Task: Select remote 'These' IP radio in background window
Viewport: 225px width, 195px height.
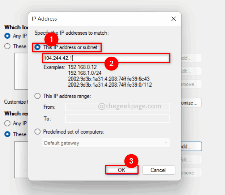Action: [7, 134]
